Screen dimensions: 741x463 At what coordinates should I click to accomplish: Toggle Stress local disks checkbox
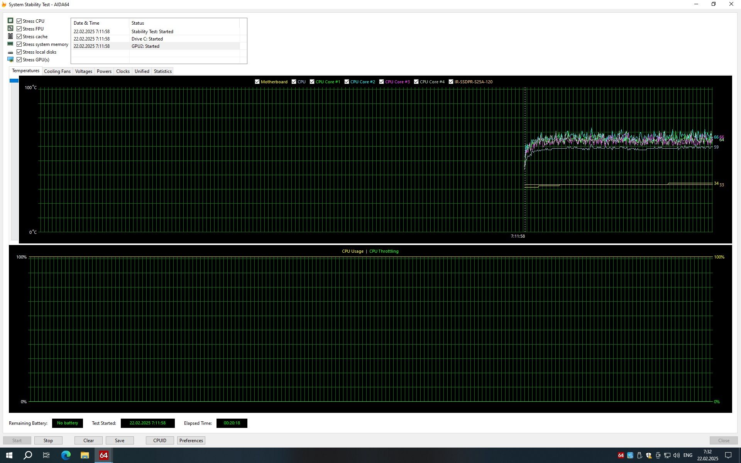point(19,52)
